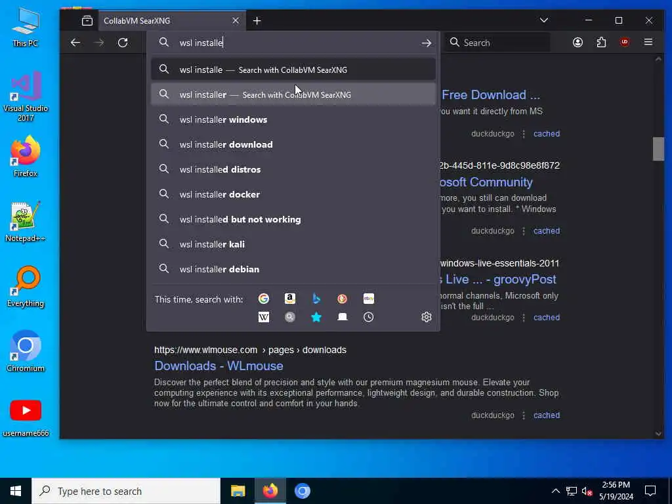
Task: Open the Firefox account menu
Action: (577, 43)
